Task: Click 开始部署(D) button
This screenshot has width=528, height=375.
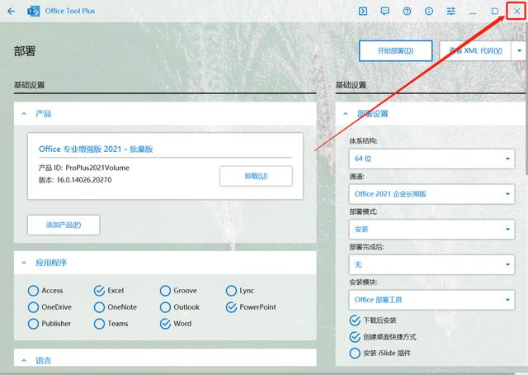Action: (396, 51)
